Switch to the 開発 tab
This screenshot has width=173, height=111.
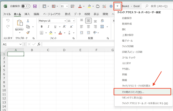105,14
